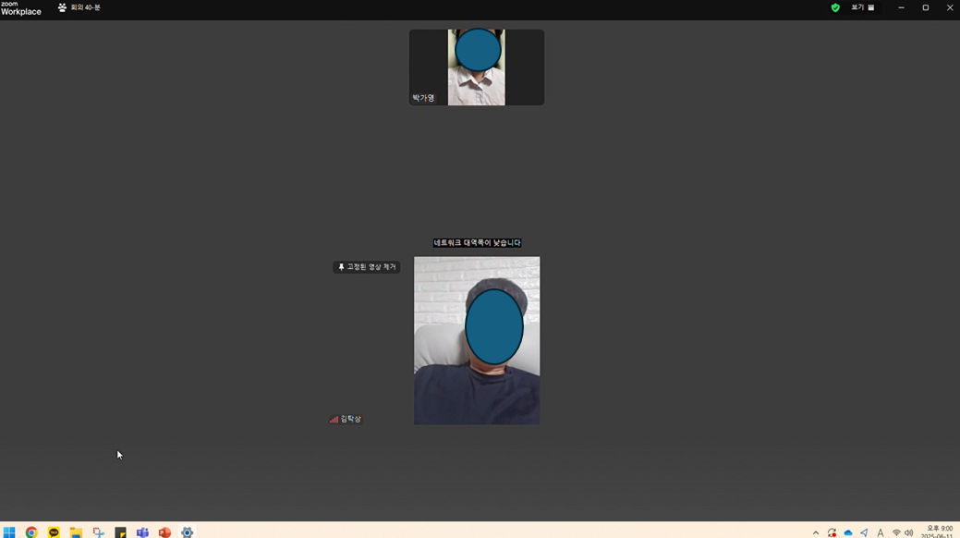Click the low network bandwidth notice
The image size is (960, 538).
[477, 243]
